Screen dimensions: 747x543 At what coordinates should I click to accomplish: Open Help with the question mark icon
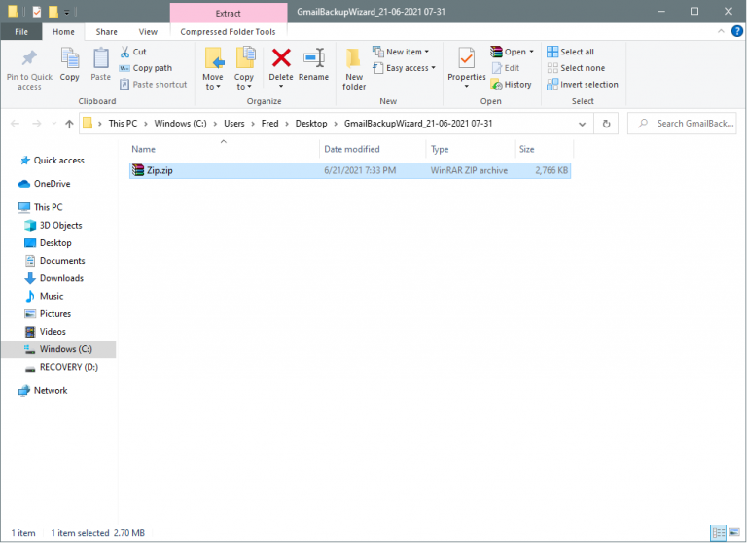[x=737, y=31]
